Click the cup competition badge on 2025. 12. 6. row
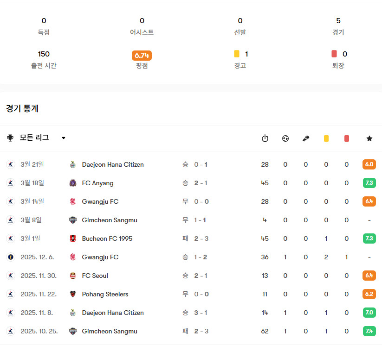Image resolution: width=382 pixels, height=345 pixels. 11,257
